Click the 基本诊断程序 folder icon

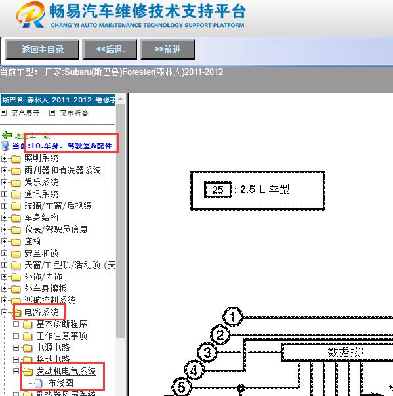coord(28,324)
